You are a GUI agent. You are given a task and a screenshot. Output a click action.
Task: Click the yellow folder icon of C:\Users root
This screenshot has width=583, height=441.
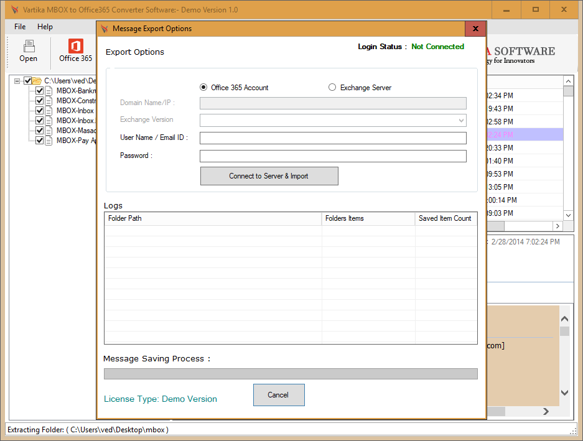pos(37,81)
